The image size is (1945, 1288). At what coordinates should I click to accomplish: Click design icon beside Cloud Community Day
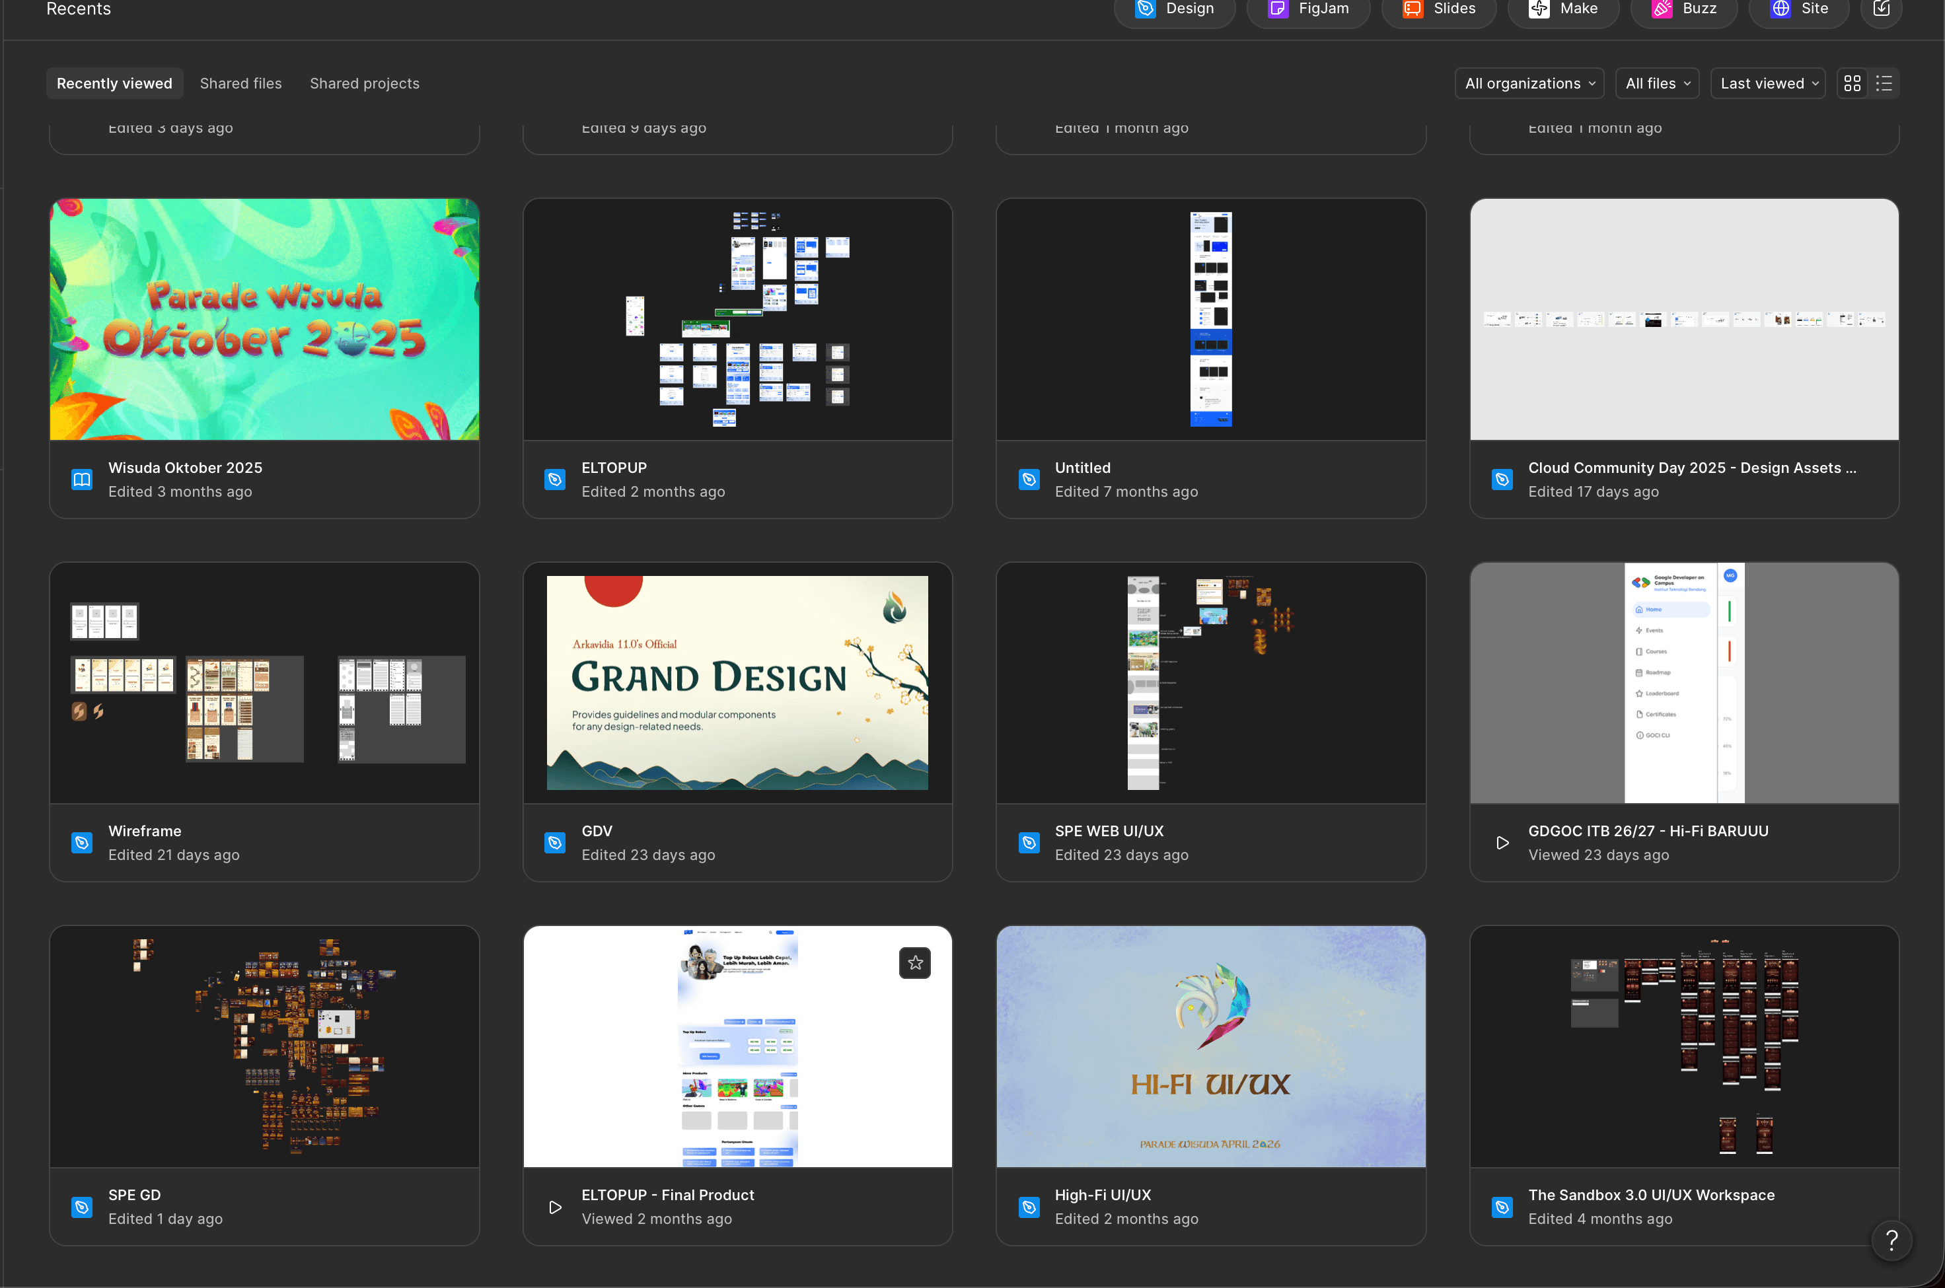point(1502,480)
